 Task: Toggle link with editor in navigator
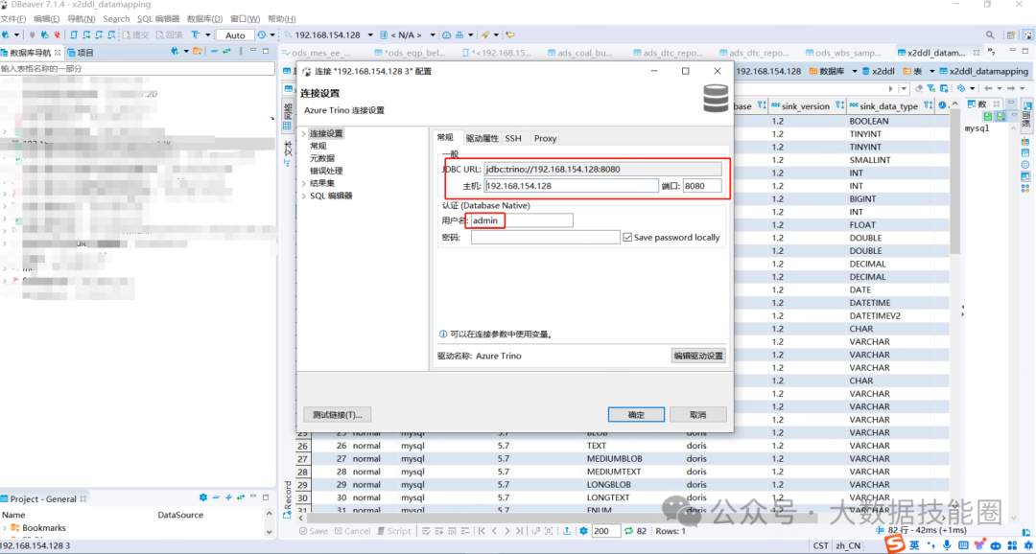click(226, 52)
